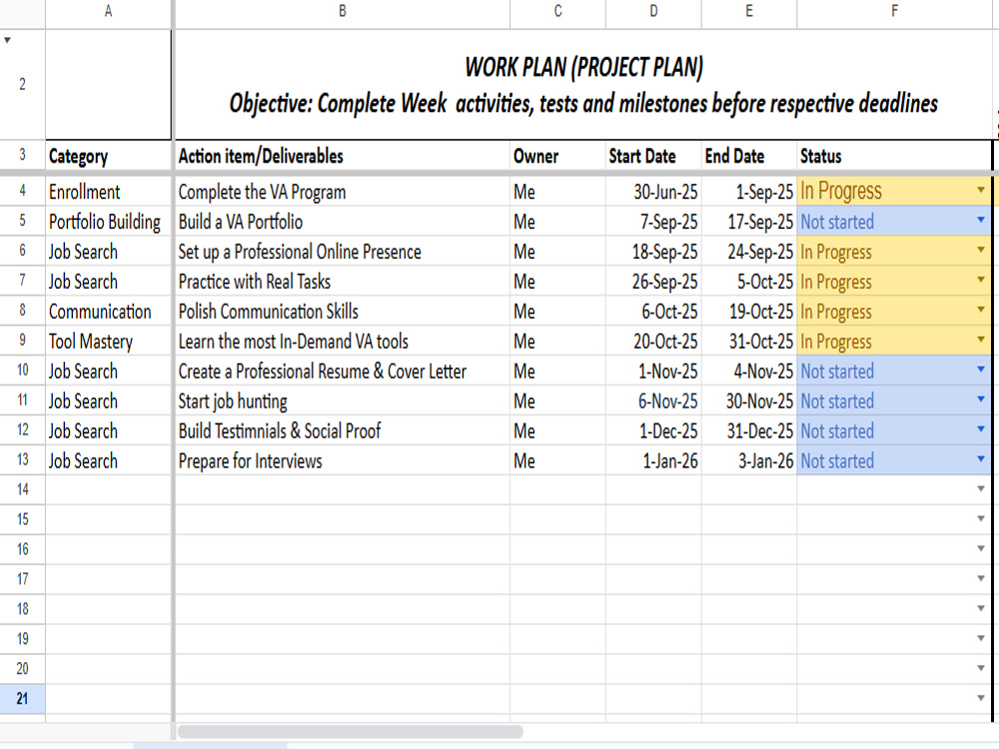Open status dropdown for Learn the most In-Demand VA tools
Screen dimensions: 999x749
(981, 341)
